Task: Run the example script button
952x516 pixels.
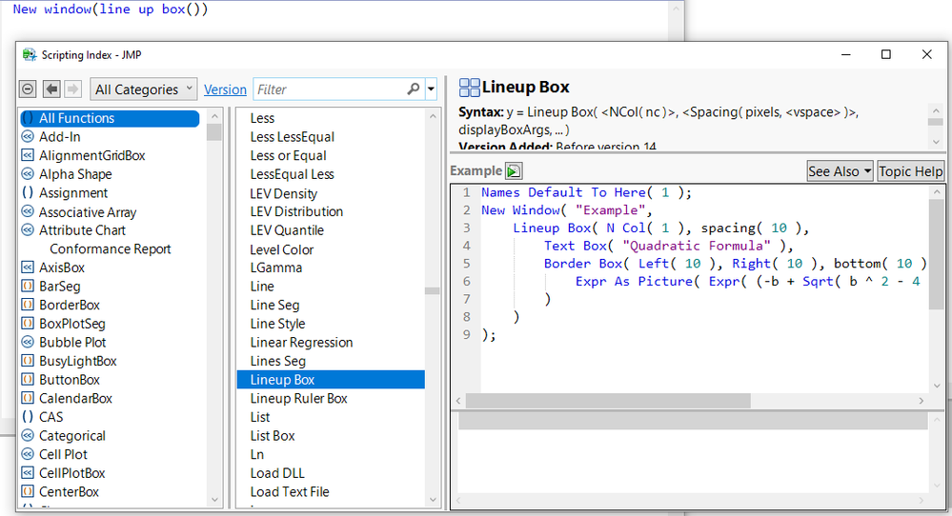Action: click(x=515, y=171)
